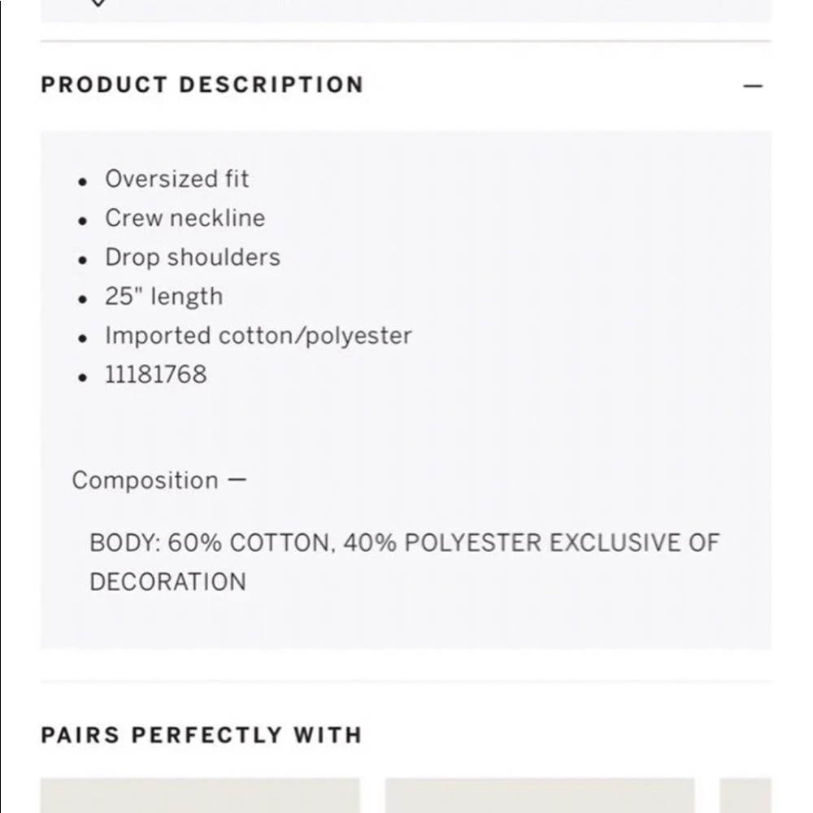Click the word DECORATION in composition
813x813 pixels.
(167, 582)
